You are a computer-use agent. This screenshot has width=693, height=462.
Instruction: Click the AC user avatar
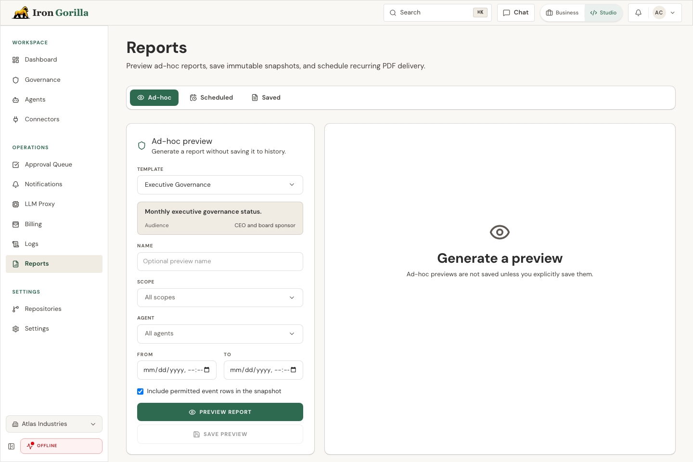coord(659,13)
